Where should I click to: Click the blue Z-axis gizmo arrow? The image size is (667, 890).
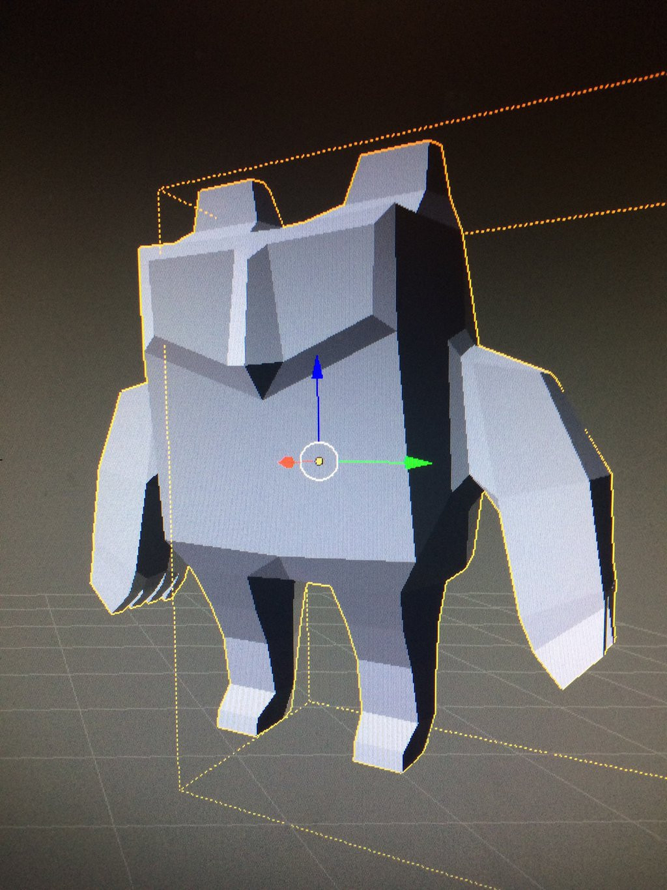(317, 368)
